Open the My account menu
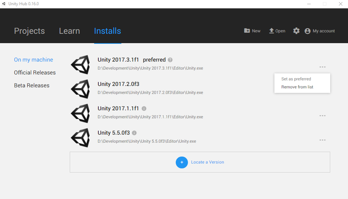348x199 pixels. (x=320, y=31)
